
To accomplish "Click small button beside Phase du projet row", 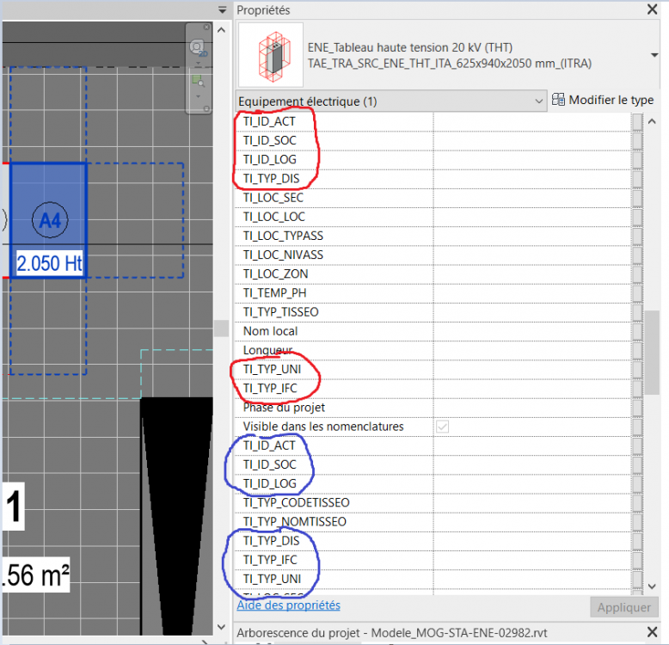I will pos(637,408).
